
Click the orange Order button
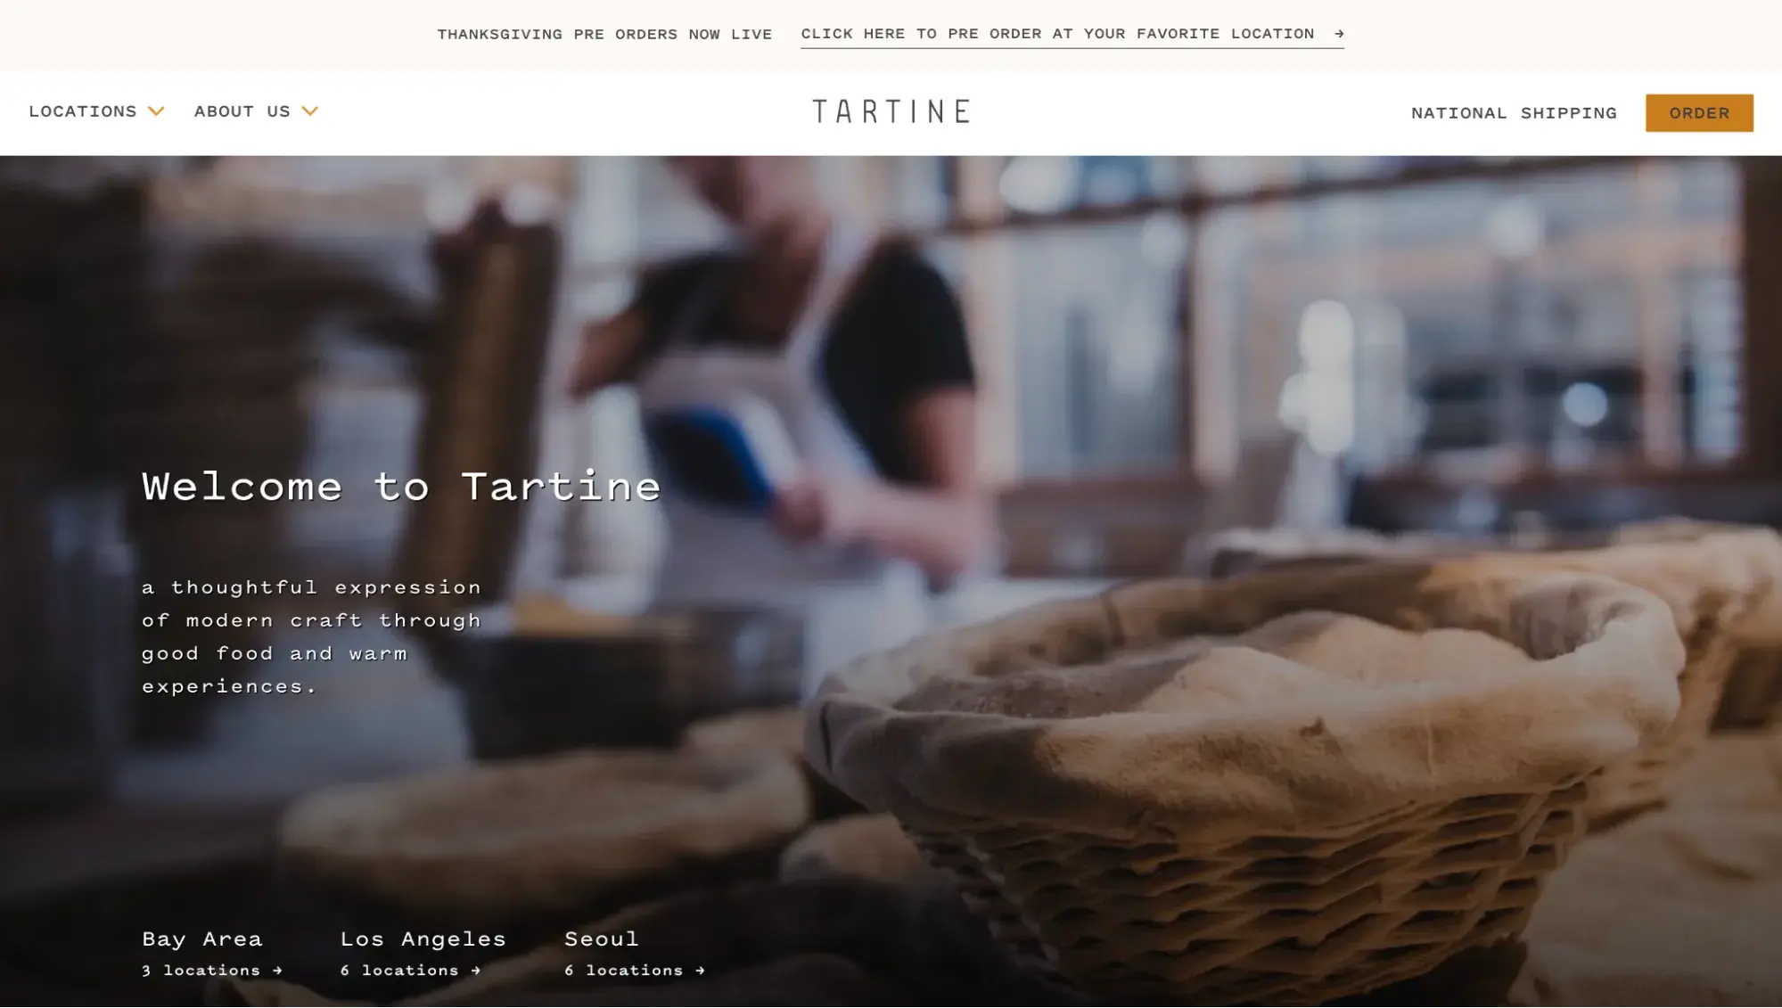[x=1699, y=113]
